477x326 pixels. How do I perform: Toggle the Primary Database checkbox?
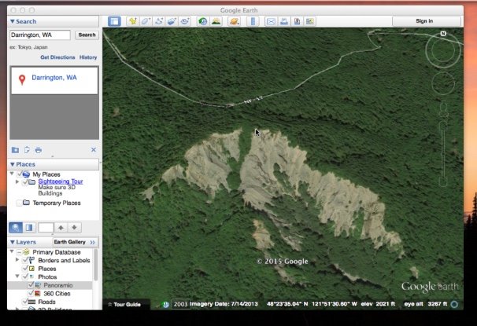[19, 252]
